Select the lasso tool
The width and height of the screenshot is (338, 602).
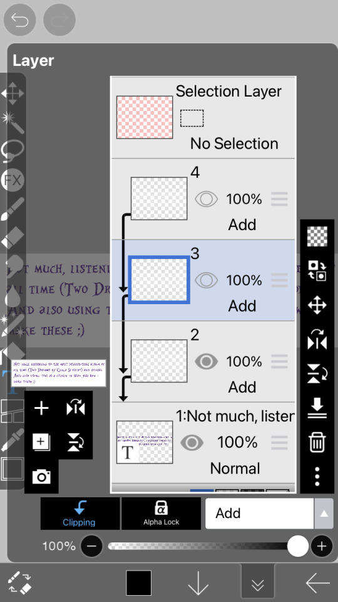[x=13, y=151]
